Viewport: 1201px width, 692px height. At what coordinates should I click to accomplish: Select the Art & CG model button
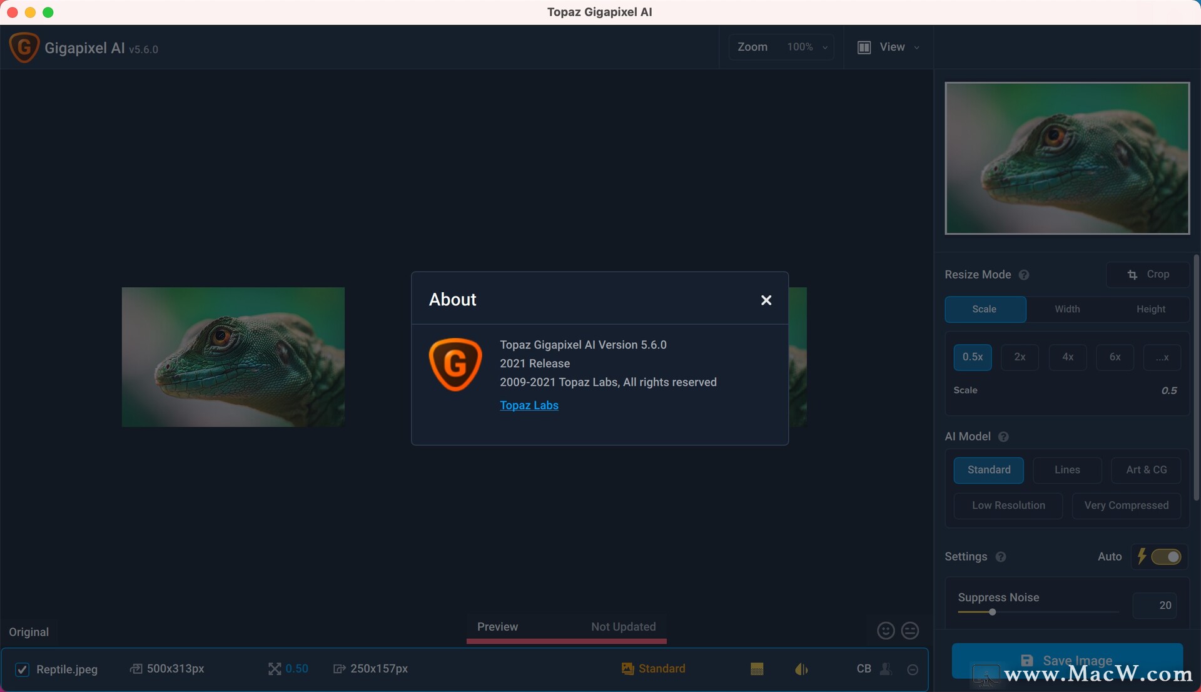click(x=1146, y=470)
